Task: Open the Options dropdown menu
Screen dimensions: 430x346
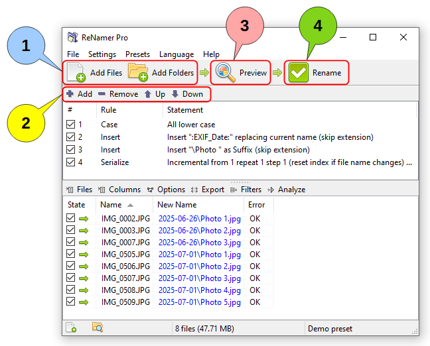Action: click(x=166, y=190)
